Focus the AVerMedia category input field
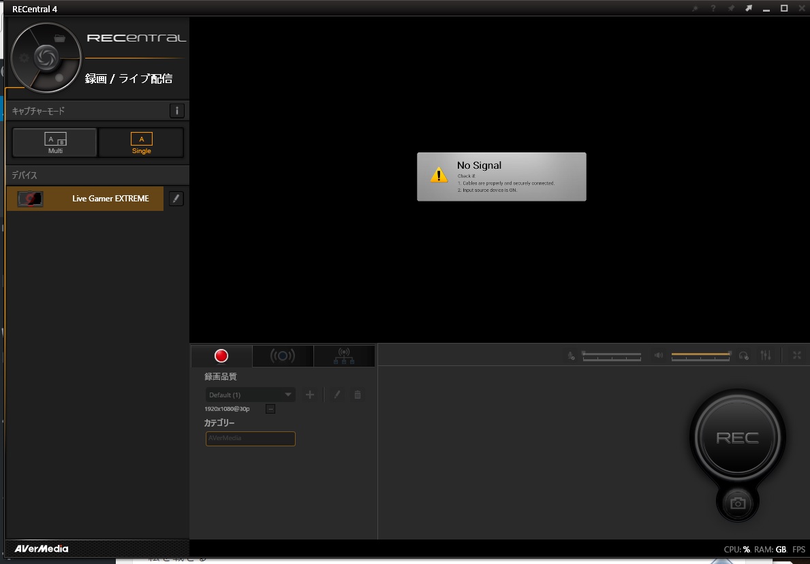 pos(251,439)
